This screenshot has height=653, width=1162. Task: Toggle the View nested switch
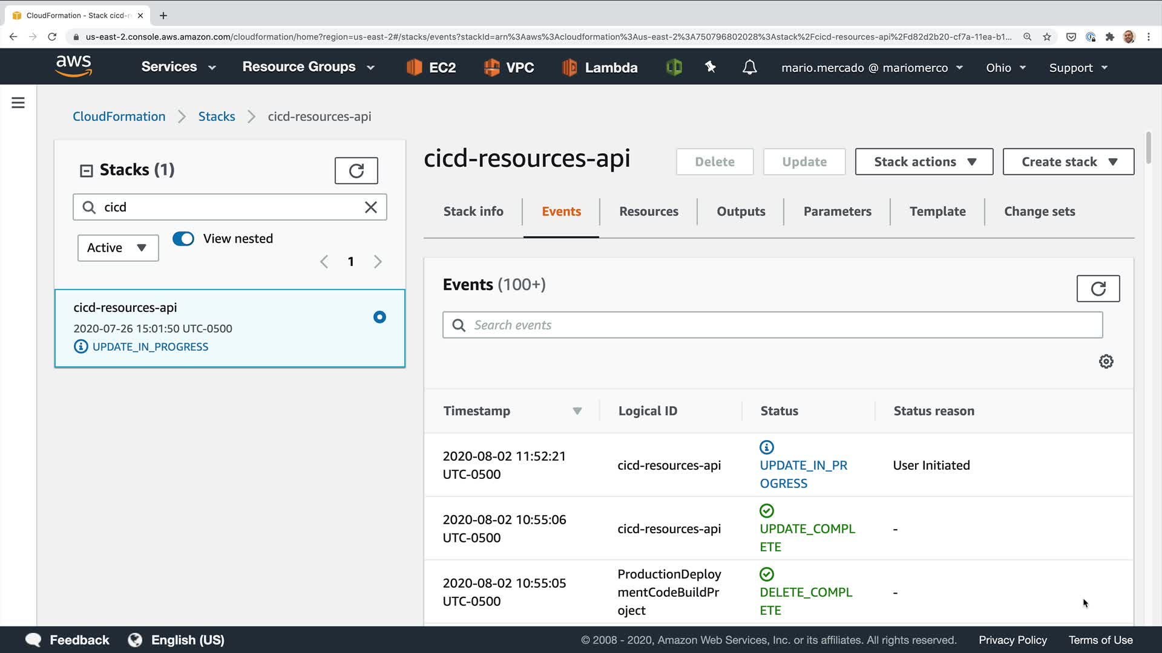[x=183, y=239]
